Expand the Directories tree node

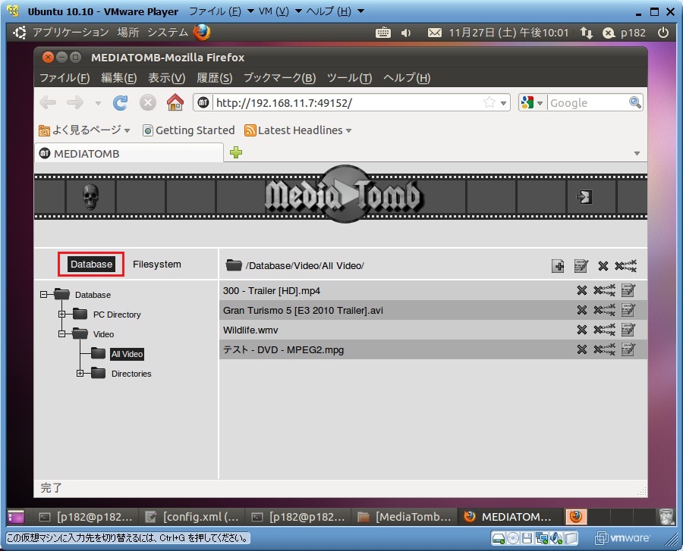[80, 373]
